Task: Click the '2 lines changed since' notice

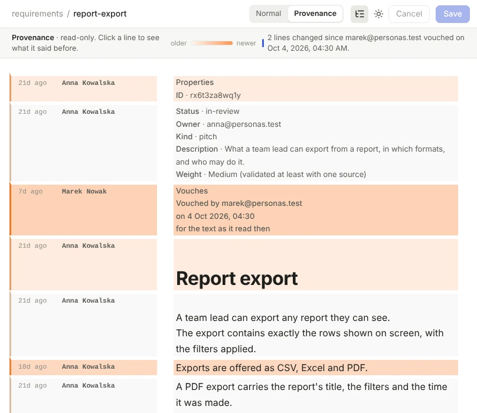Action: click(x=365, y=43)
